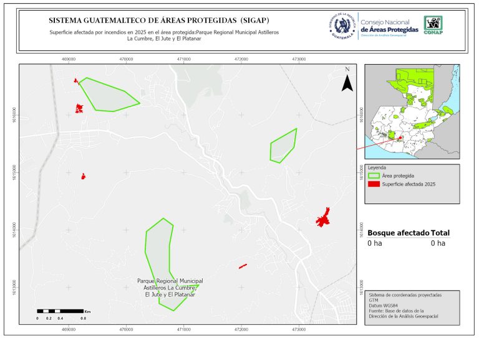
Task: Click the Guatemala coat of arms logo
Action: click(341, 26)
